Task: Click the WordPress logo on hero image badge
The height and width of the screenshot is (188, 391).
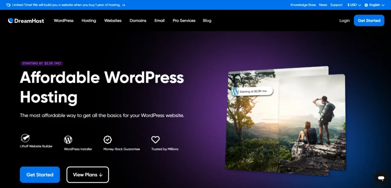Action: tap(235, 91)
